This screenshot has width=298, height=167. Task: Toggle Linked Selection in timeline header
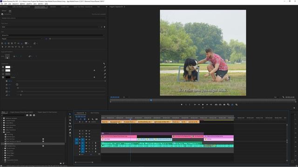pos(84,119)
